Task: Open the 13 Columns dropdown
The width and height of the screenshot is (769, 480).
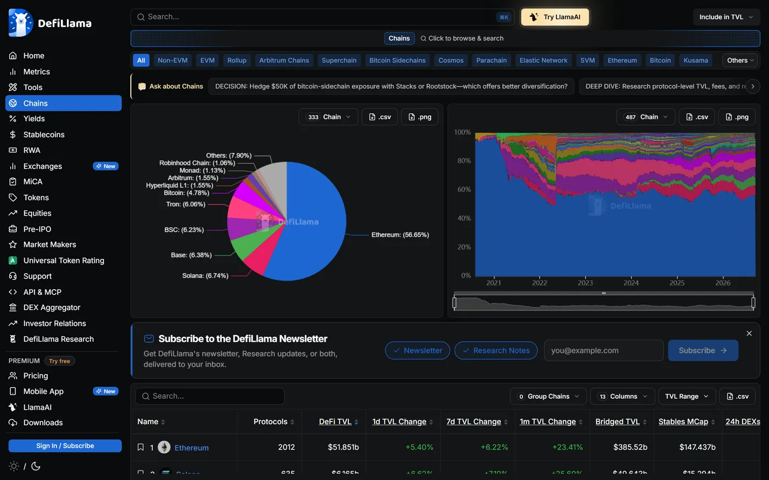Action: coord(622,397)
